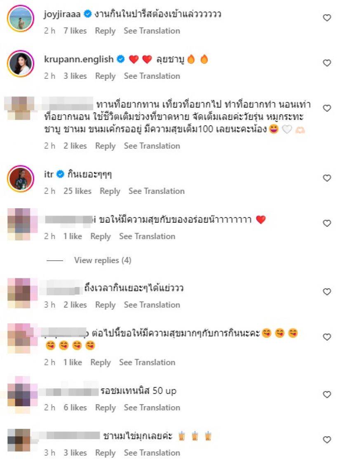Tap heart on itr's comment
Image resolution: width=338 pixels, height=459 pixels.
[x=327, y=178]
